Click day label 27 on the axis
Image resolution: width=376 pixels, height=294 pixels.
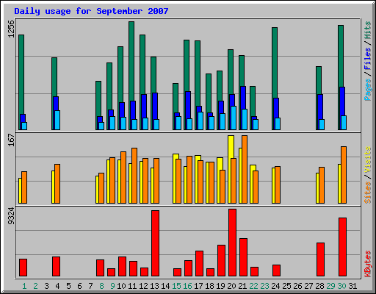click(x=308, y=286)
